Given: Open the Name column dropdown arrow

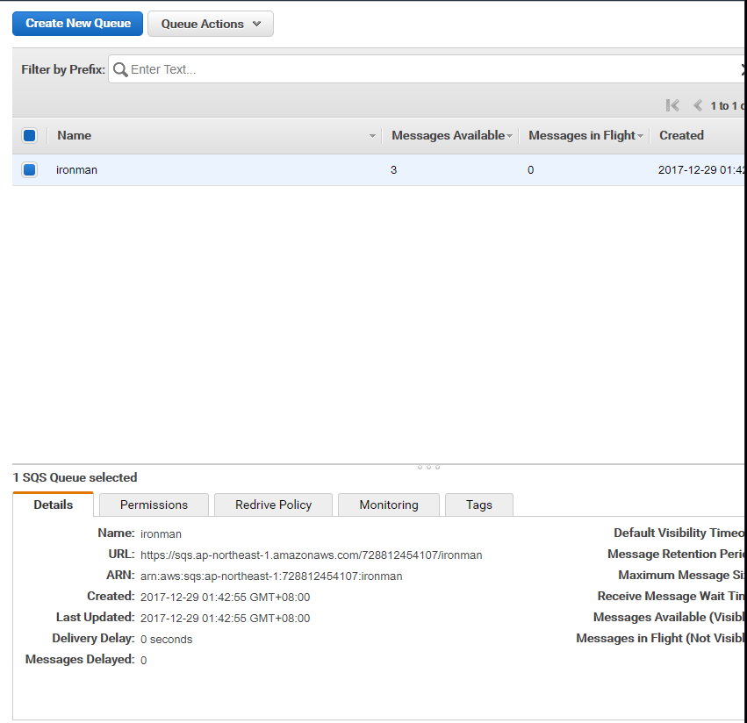Looking at the screenshot, I should tap(372, 136).
